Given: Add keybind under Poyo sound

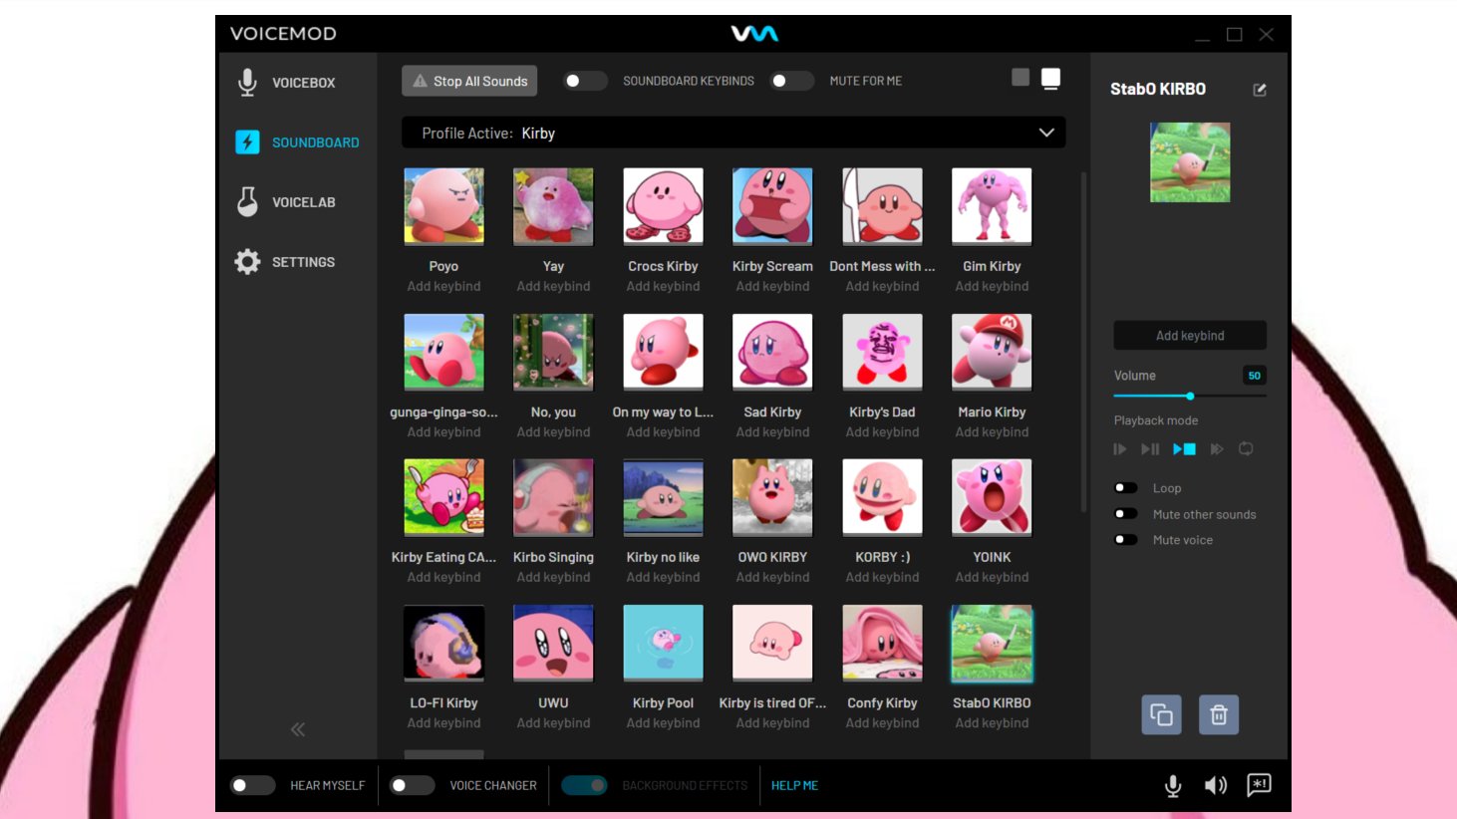Looking at the screenshot, I should pyautogui.click(x=443, y=287).
